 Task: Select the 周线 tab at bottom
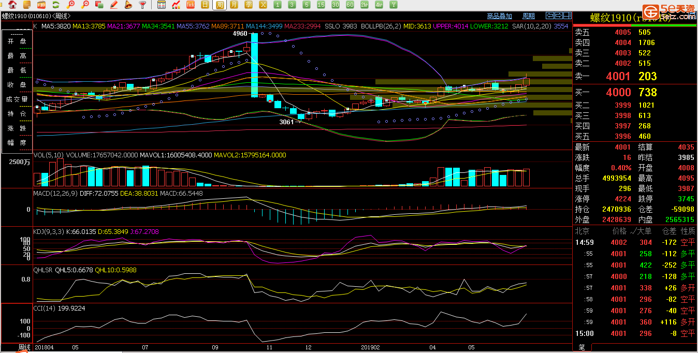24,347
